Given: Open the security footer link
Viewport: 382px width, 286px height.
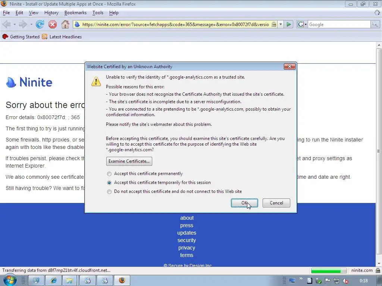Looking at the screenshot, I should (x=187, y=240).
